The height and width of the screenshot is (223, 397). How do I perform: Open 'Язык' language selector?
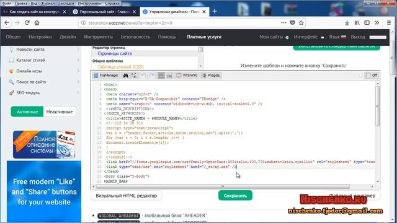click(x=337, y=37)
